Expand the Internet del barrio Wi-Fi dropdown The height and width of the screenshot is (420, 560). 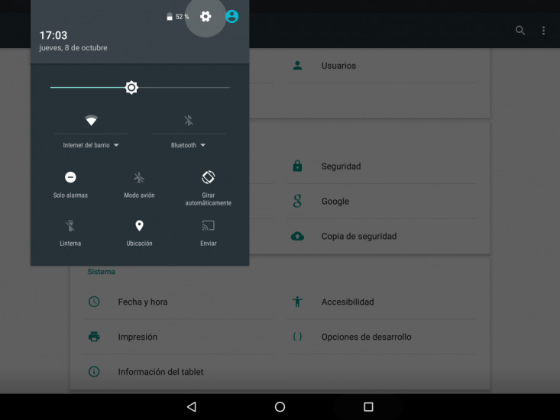91,145
